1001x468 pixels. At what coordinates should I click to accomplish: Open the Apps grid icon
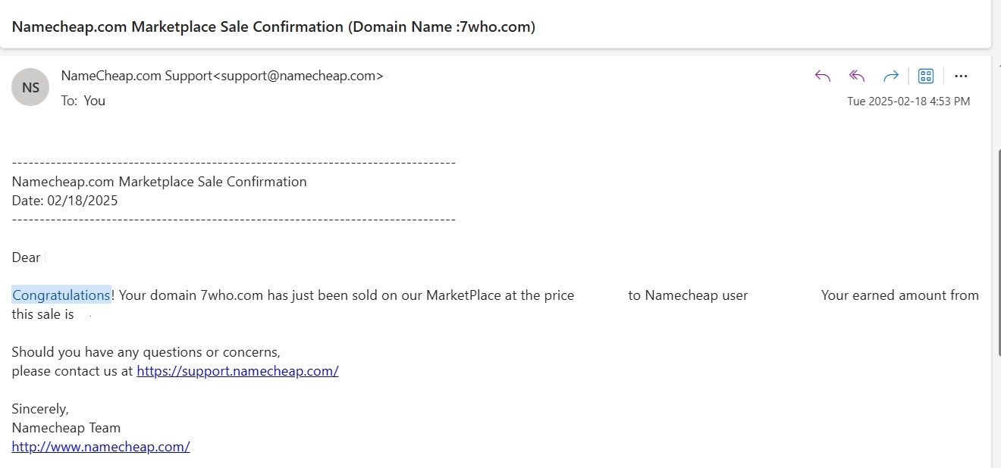925,76
